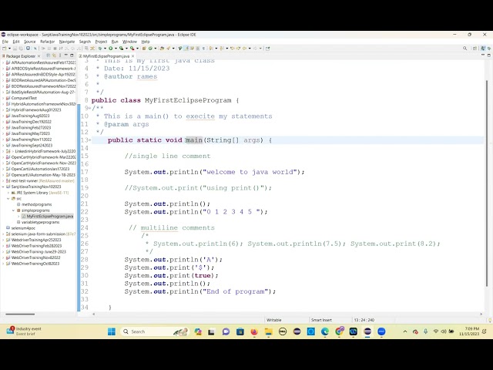The image size is (493, 370).
Task: Open the Refactor menu
Action: click(48, 42)
